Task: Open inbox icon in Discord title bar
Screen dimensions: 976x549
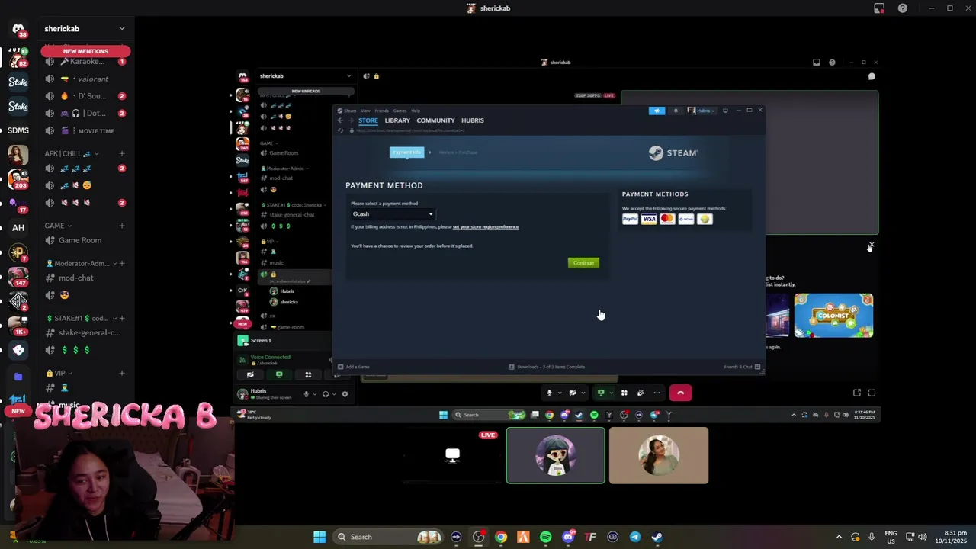Action: (x=879, y=8)
